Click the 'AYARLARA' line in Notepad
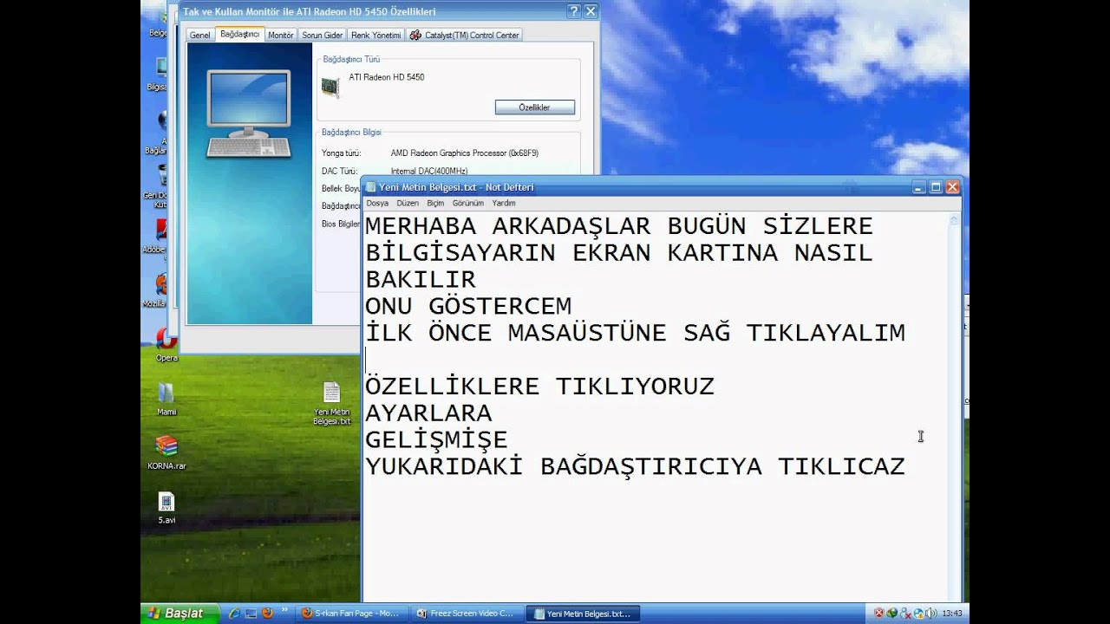This screenshot has width=1110, height=624. [x=428, y=413]
